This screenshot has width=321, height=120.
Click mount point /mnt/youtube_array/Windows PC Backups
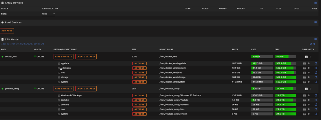pyautogui.click(x=180, y=95)
